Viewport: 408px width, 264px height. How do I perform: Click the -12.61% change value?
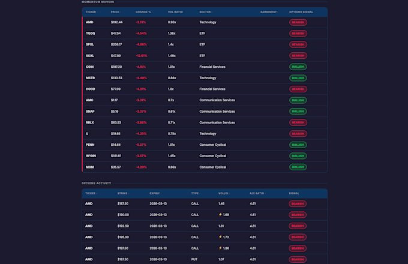pyautogui.click(x=141, y=56)
